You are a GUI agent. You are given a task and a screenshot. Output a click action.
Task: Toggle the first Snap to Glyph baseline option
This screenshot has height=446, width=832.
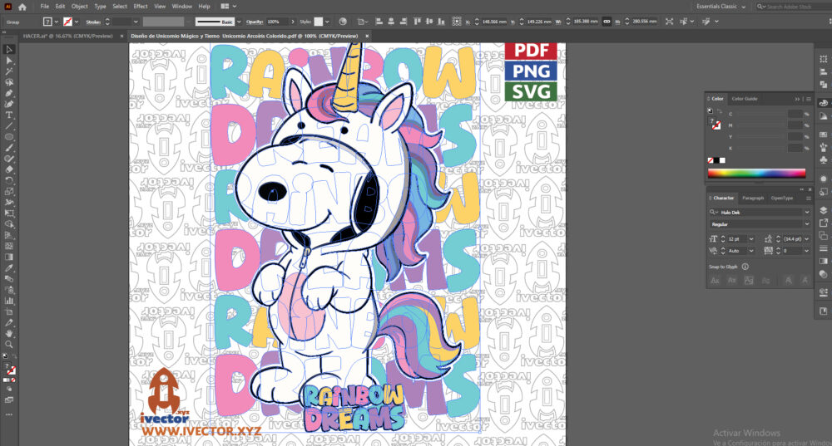(x=715, y=280)
